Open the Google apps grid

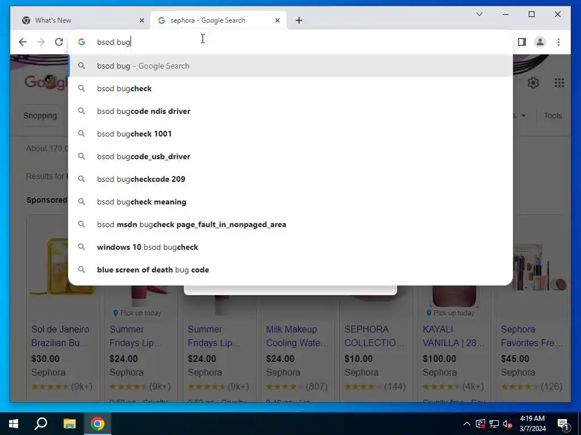[559, 83]
